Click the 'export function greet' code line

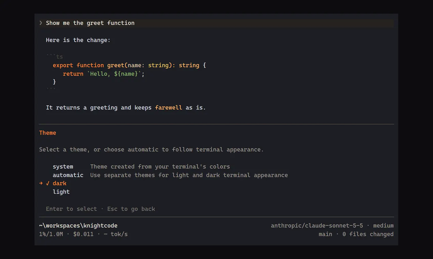pos(129,65)
